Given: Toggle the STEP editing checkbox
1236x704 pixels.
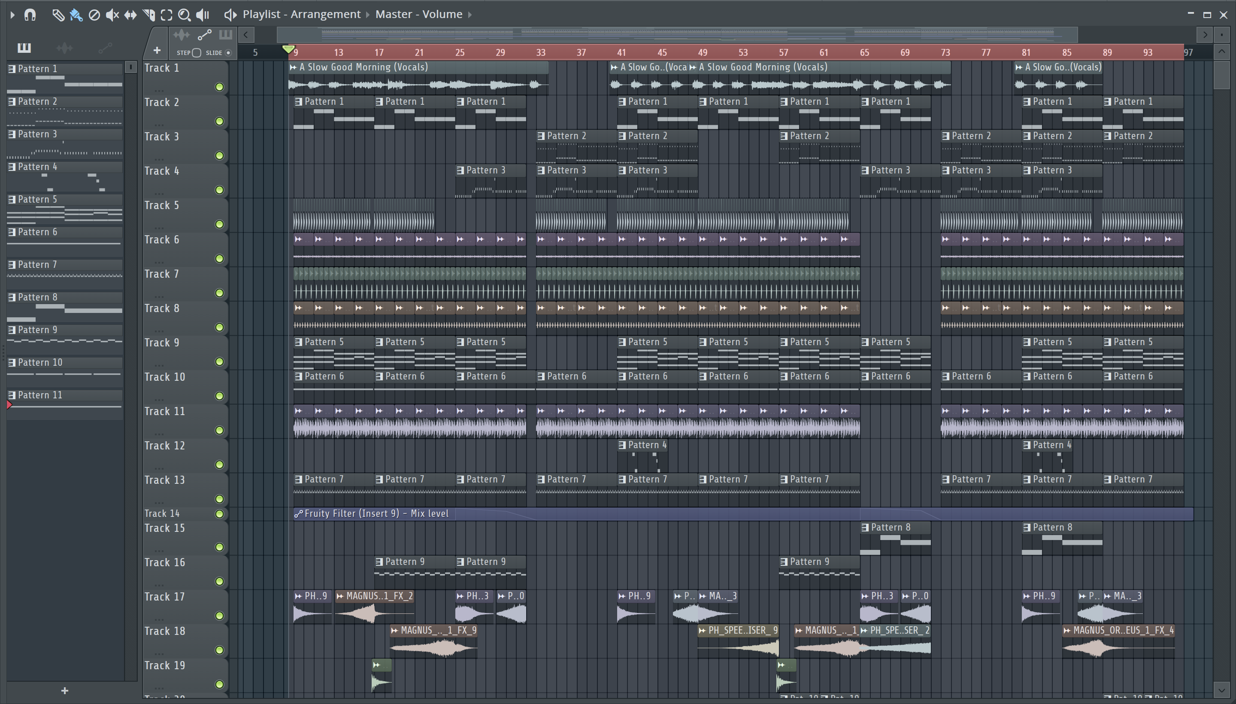Looking at the screenshot, I should 196,53.
